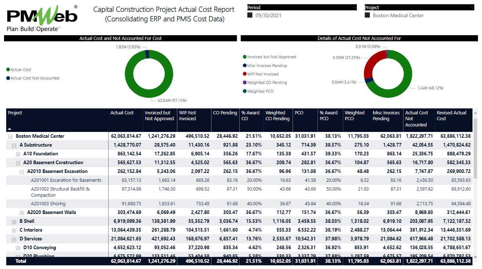Expand the A2020 Basement Walls row
This screenshot has height=269, width=482.
[22, 213]
